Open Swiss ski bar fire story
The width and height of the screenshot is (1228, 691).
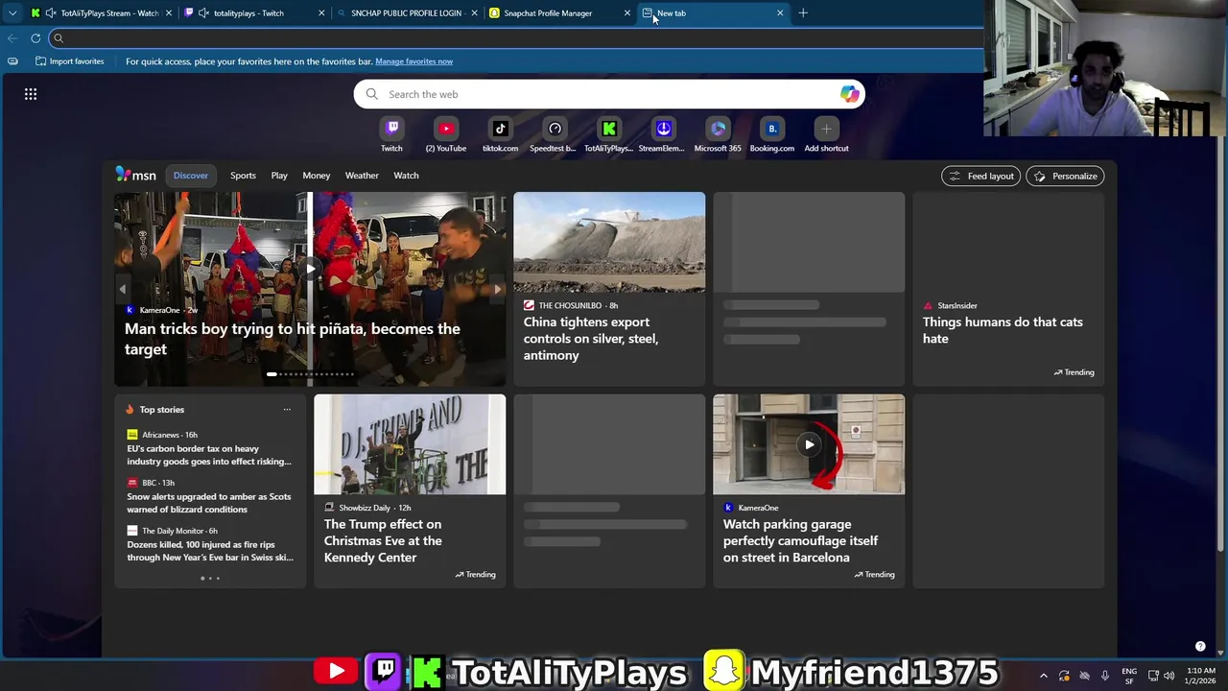pyautogui.click(x=210, y=551)
